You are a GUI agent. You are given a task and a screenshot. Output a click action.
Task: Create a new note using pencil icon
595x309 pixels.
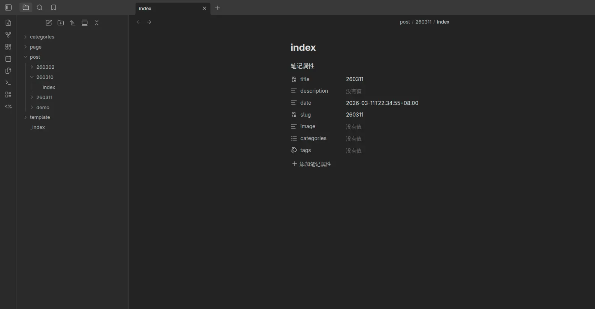click(49, 23)
